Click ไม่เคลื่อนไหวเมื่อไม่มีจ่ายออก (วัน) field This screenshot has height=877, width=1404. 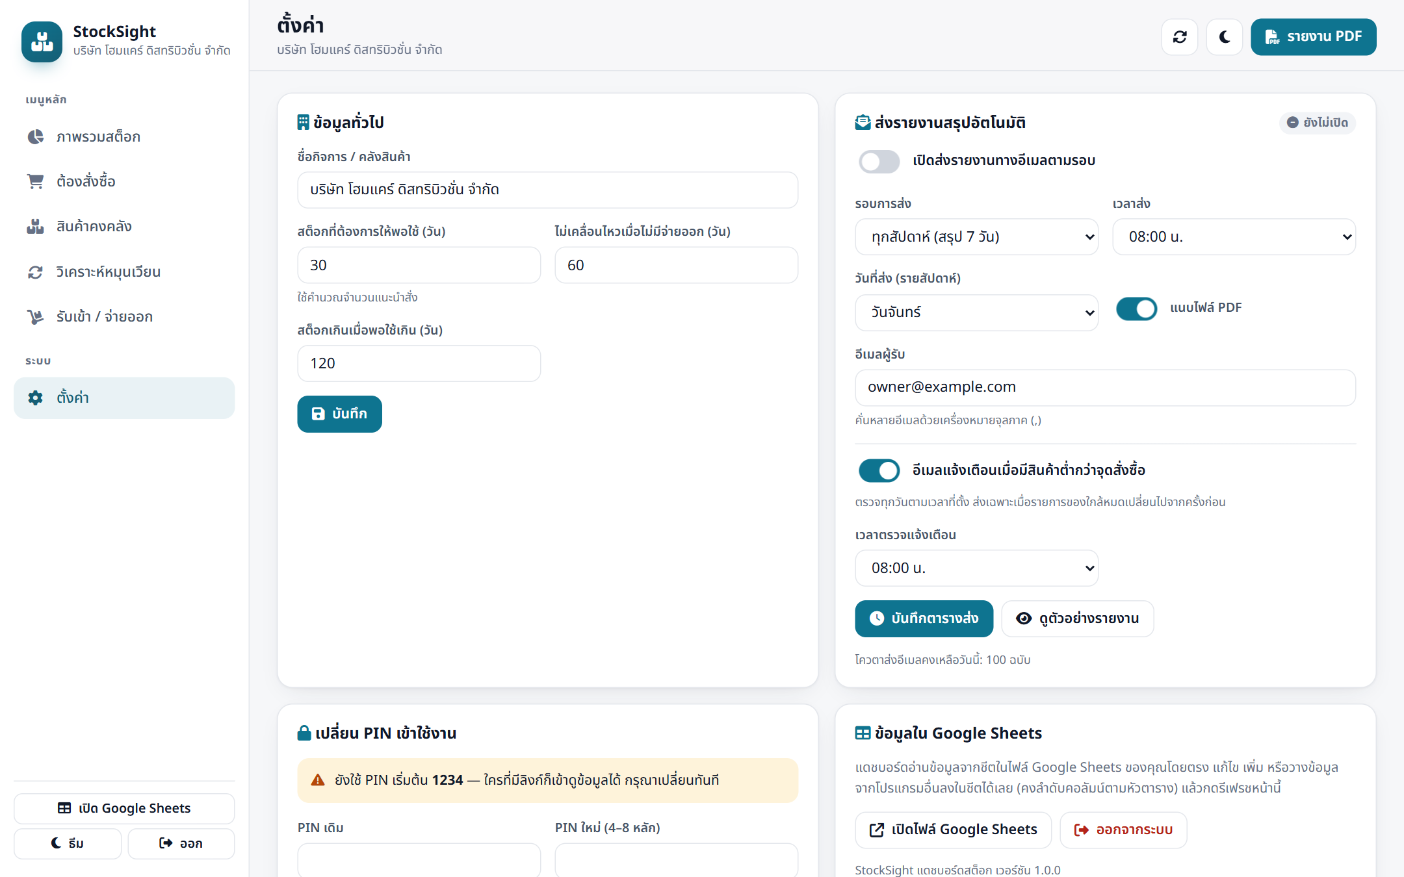[x=676, y=265]
